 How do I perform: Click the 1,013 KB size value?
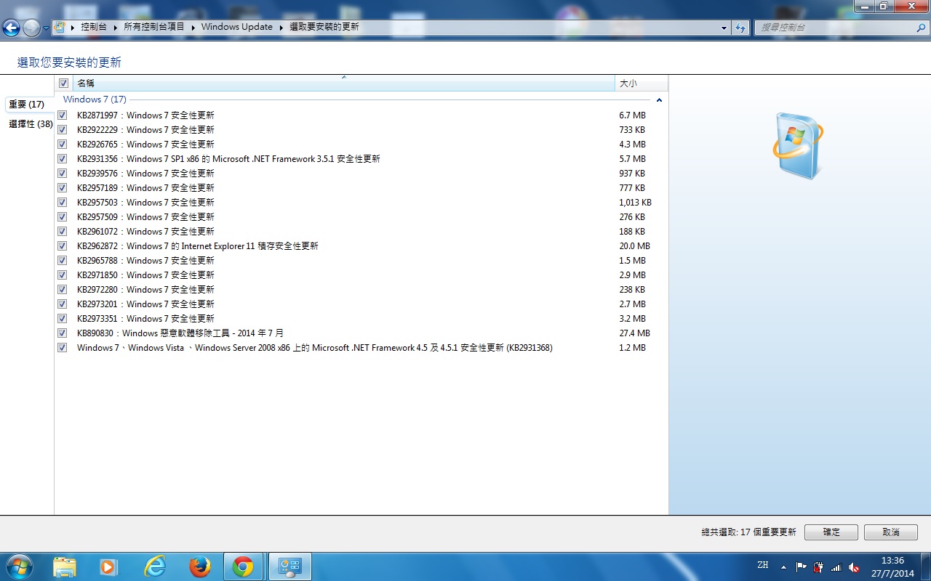coord(635,203)
